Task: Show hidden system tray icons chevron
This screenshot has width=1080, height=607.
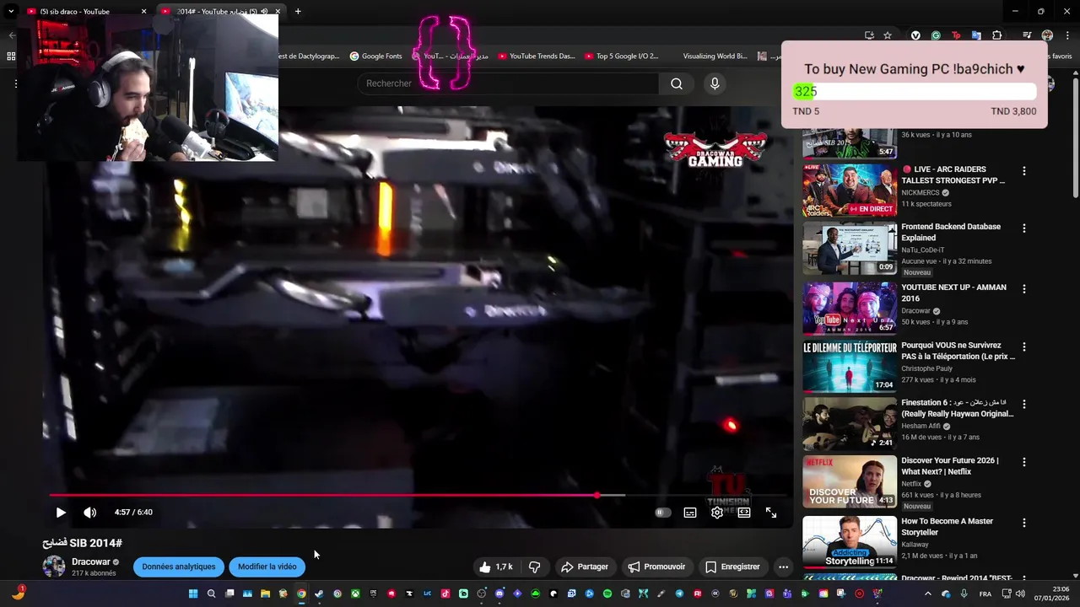Action: (x=928, y=594)
